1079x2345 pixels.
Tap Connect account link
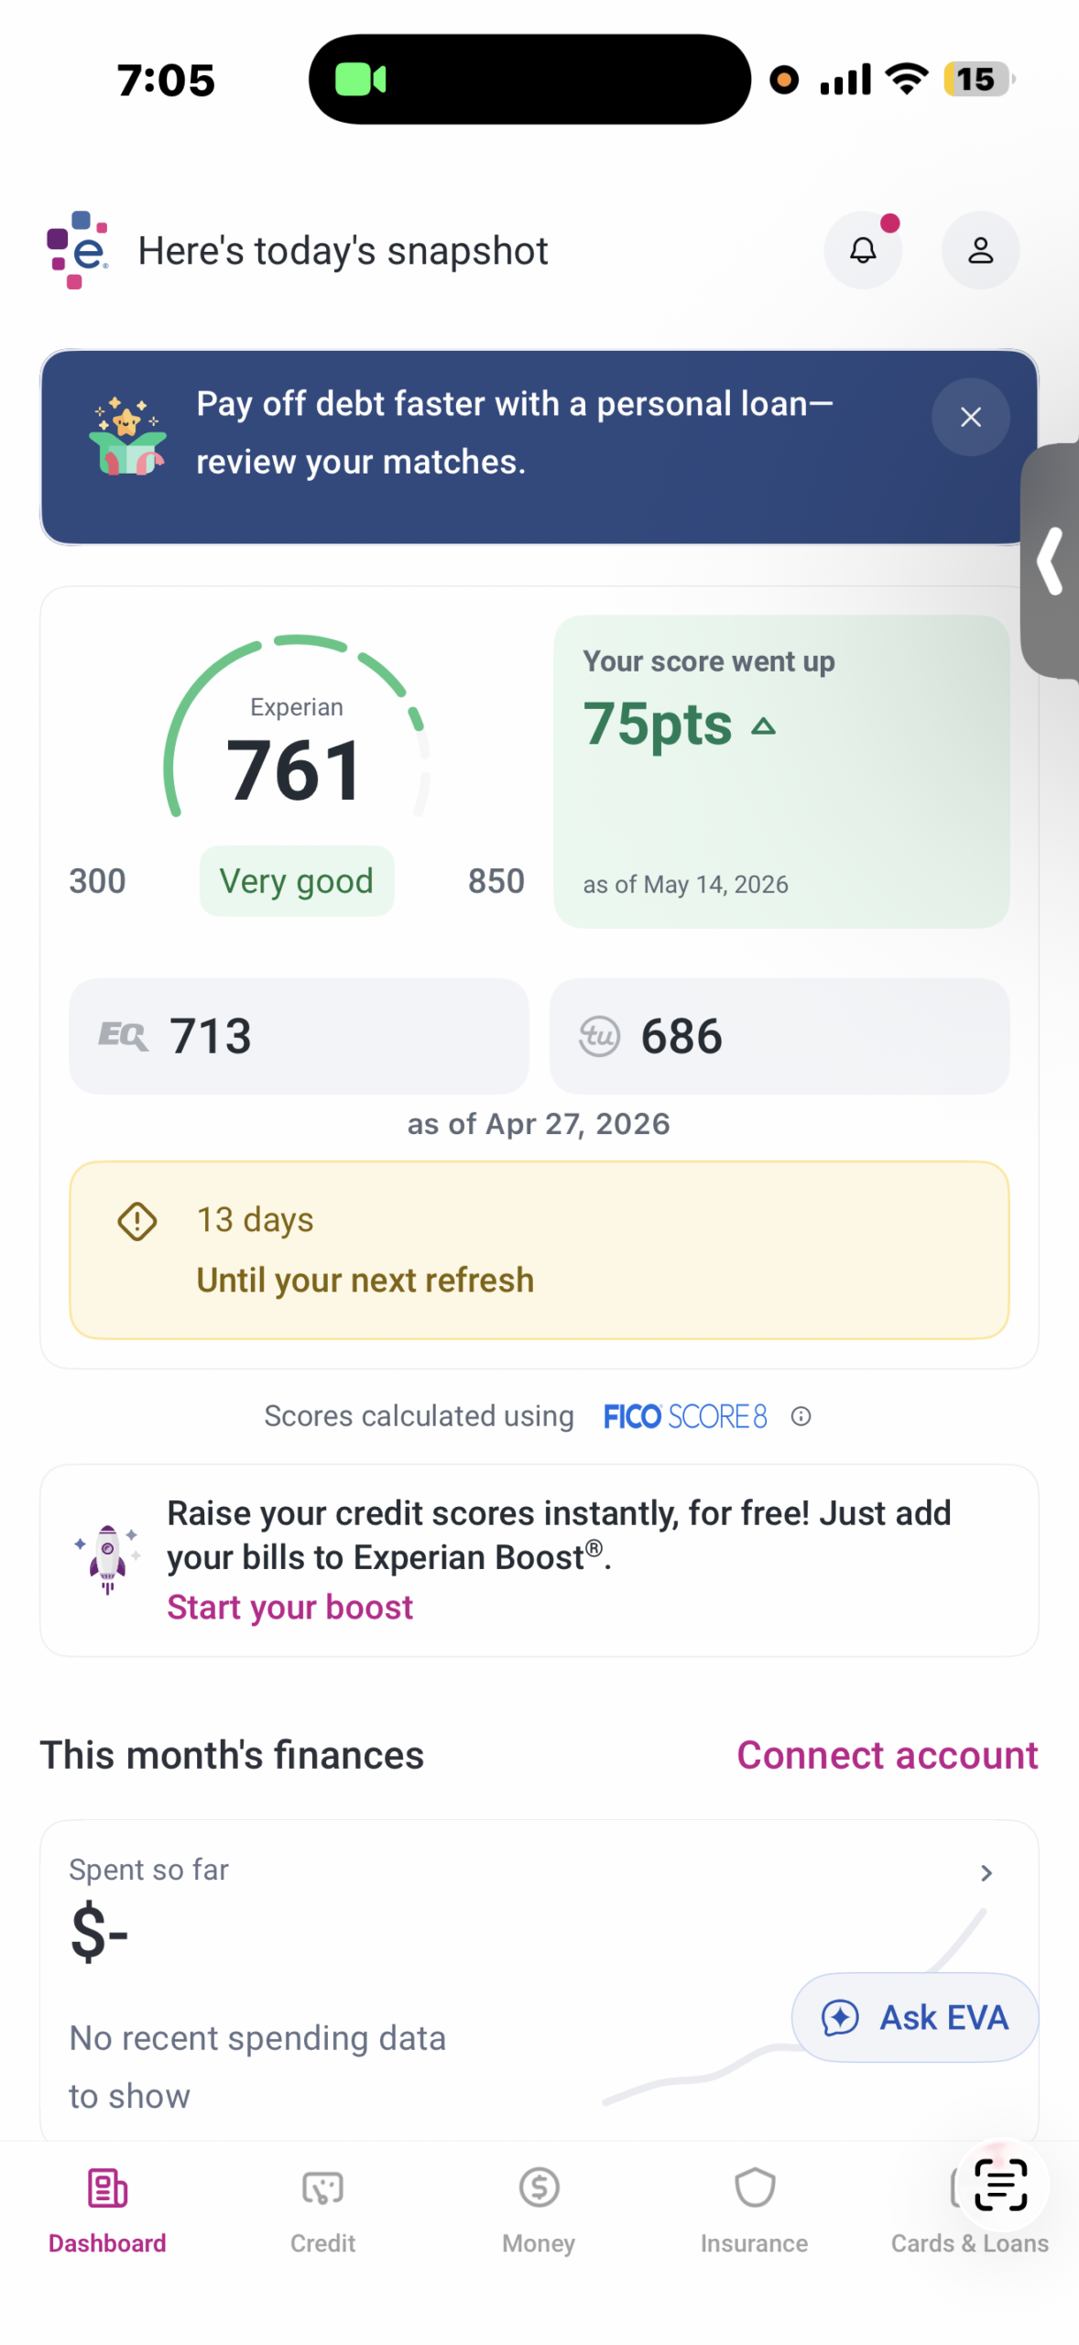coord(887,1755)
